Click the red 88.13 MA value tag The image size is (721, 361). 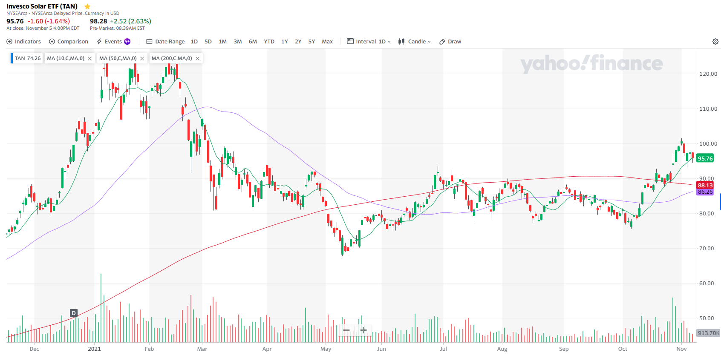click(705, 185)
